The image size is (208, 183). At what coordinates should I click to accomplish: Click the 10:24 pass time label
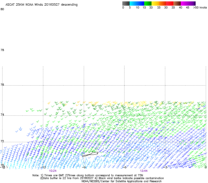(x=53, y=171)
